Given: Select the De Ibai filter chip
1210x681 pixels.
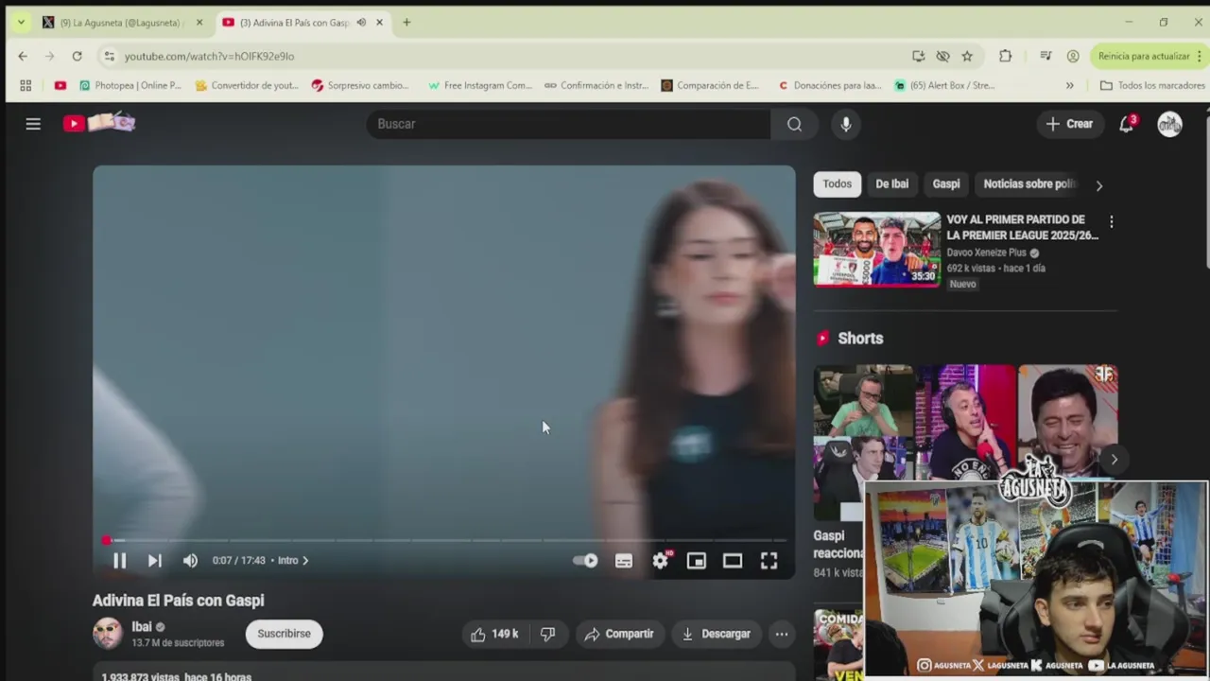Looking at the screenshot, I should 891,184.
